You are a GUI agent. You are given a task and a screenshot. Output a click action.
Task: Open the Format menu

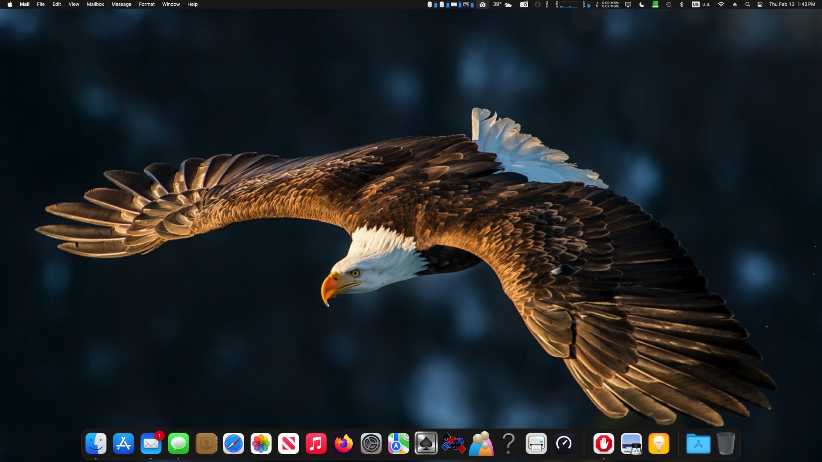pyautogui.click(x=147, y=5)
